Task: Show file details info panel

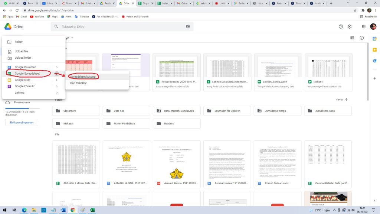Action: [x=361, y=38]
